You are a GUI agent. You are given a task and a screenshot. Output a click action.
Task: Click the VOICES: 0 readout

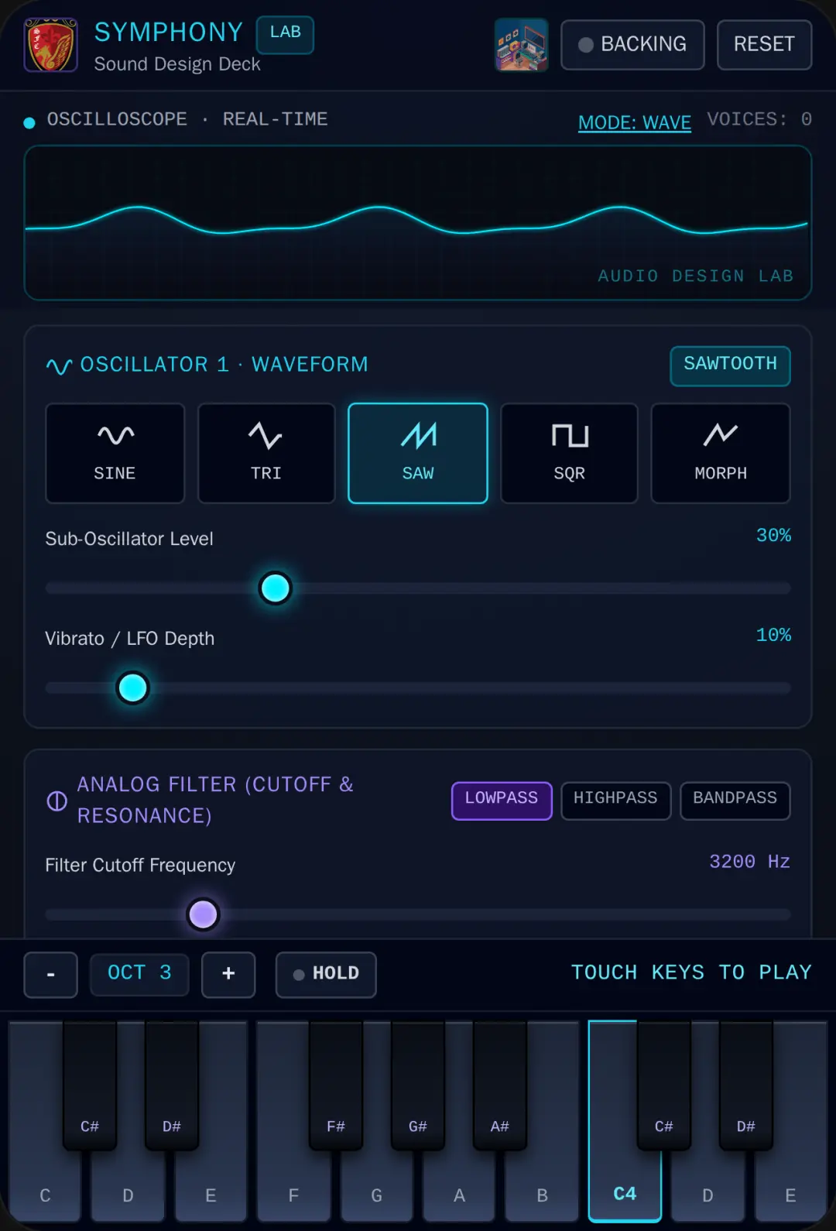[759, 119]
